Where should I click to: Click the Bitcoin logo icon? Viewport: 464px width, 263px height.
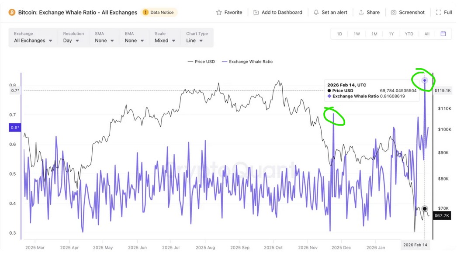12,12
